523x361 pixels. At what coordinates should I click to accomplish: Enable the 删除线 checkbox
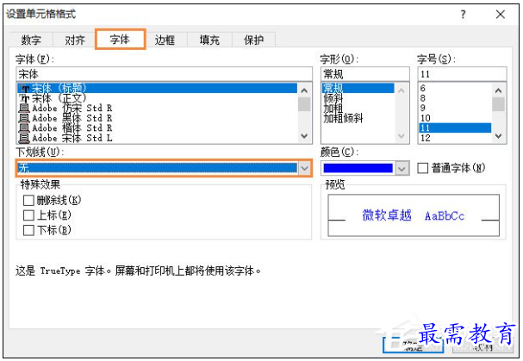28,200
